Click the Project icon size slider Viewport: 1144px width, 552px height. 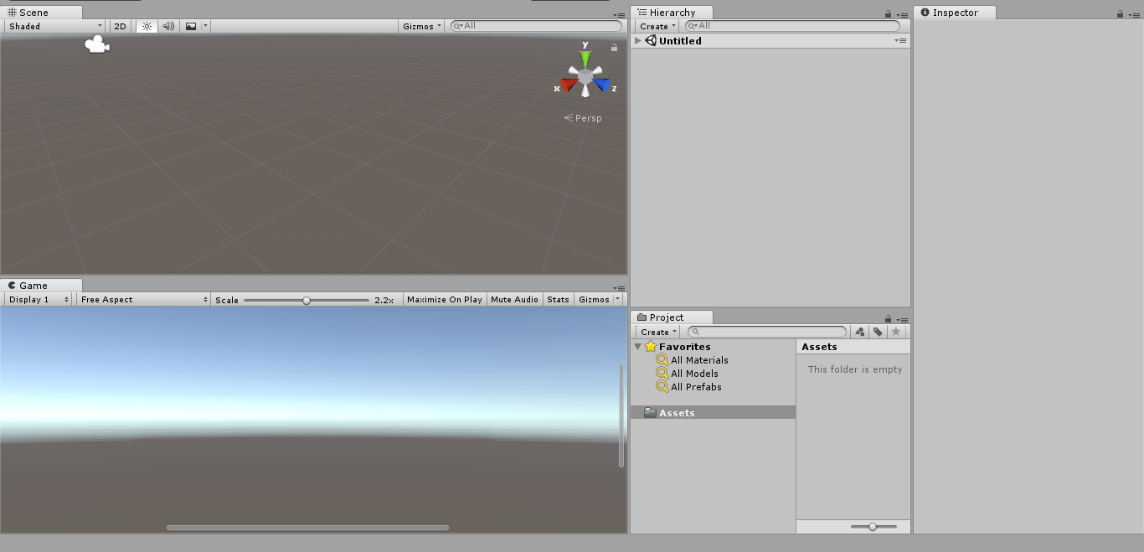[x=873, y=527]
